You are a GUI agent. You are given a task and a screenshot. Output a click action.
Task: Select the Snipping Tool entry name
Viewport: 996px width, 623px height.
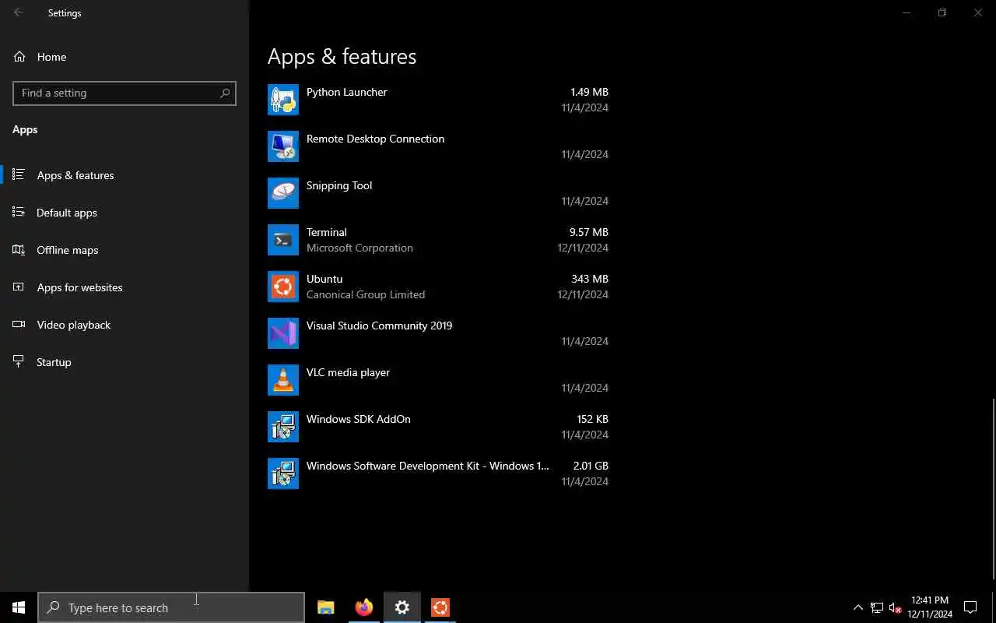[339, 185]
